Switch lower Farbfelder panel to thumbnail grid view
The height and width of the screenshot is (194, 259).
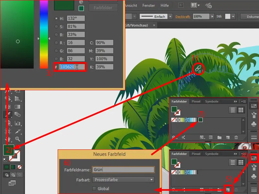(241, 162)
